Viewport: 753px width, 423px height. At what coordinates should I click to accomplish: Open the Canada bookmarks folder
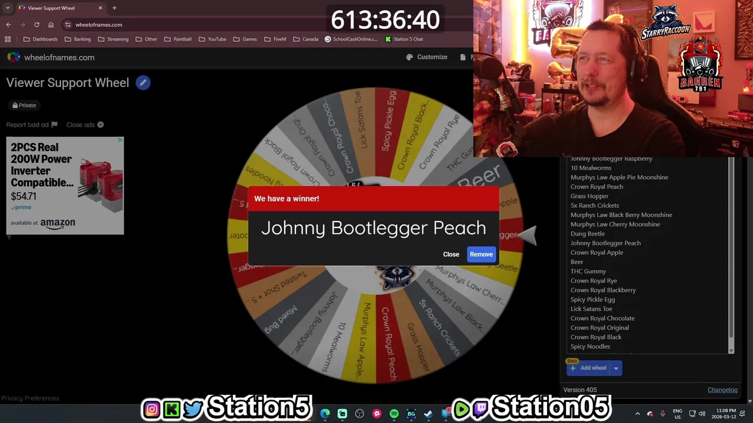(306, 39)
